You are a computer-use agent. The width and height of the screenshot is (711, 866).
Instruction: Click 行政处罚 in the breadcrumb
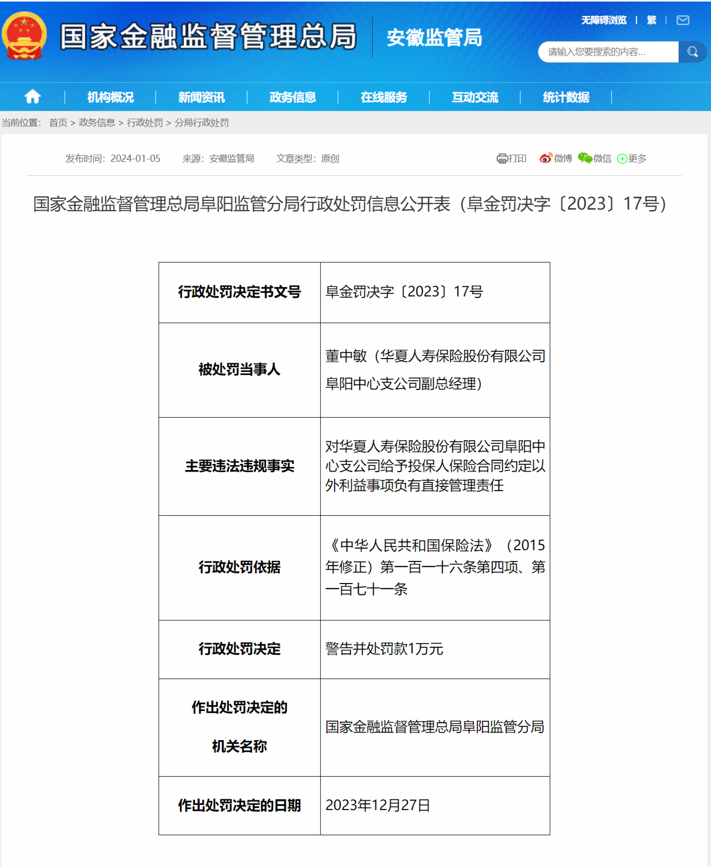(145, 123)
